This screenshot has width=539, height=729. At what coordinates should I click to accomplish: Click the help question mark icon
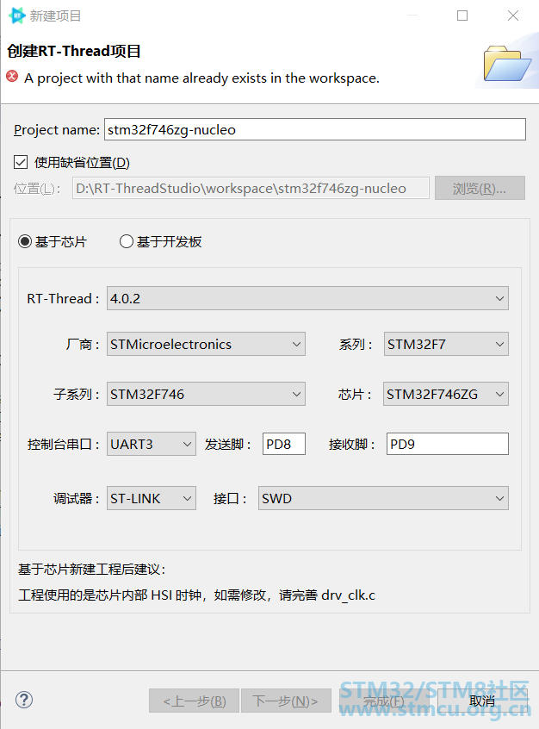[x=24, y=700]
